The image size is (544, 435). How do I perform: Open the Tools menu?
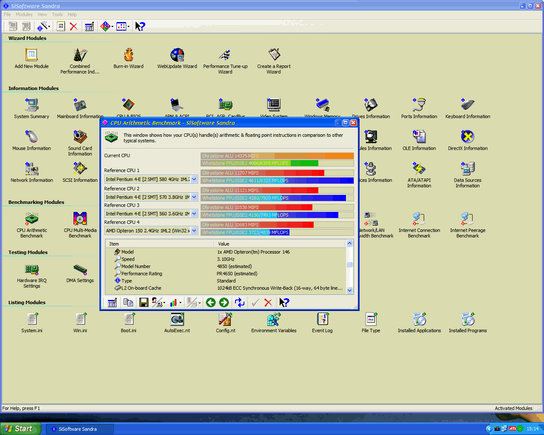57,14
